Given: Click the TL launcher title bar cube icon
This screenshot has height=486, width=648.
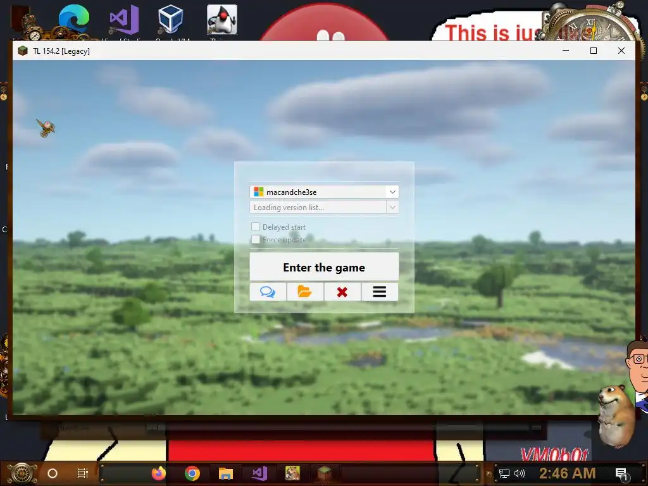Looking at the screenshot, I should point(23,51).
